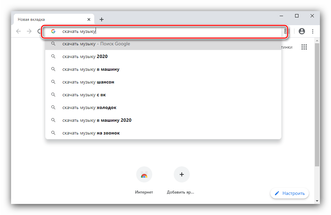
Task: Open the user profile avatar icon
Action: point(302,31)
